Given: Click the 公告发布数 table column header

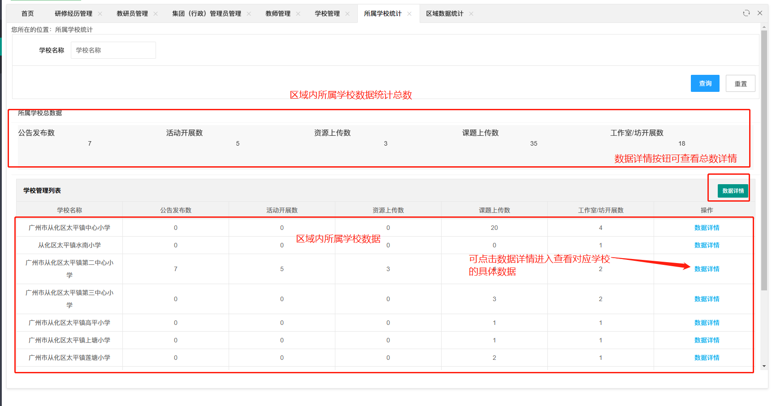Looking at the screenshot, I should 176,210.
